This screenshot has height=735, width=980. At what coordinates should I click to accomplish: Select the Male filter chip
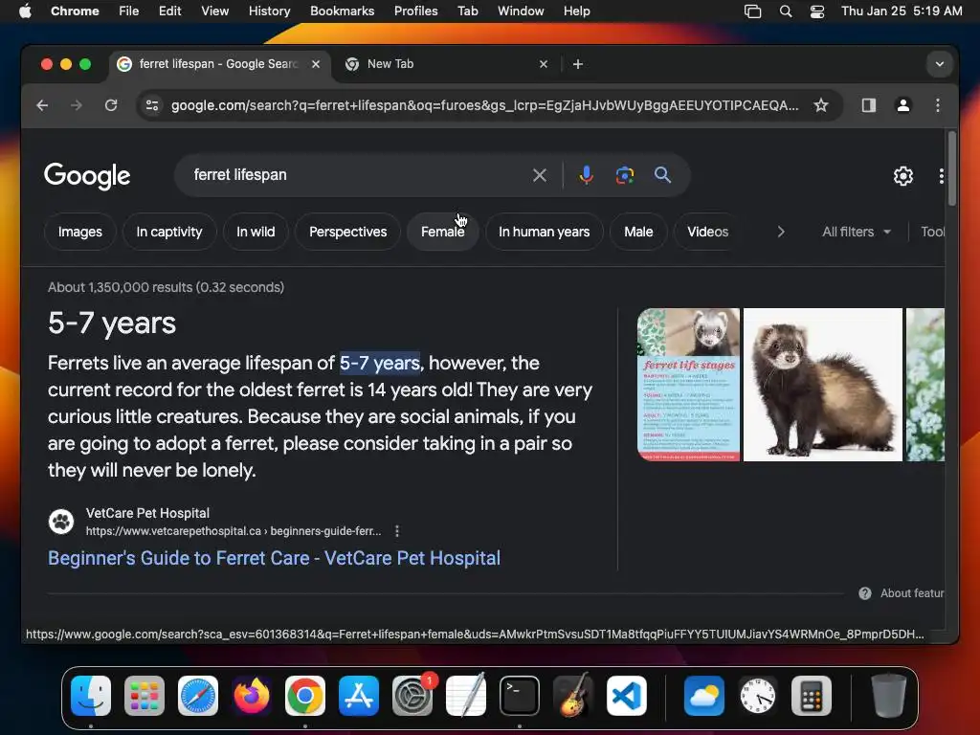point(638,232)
